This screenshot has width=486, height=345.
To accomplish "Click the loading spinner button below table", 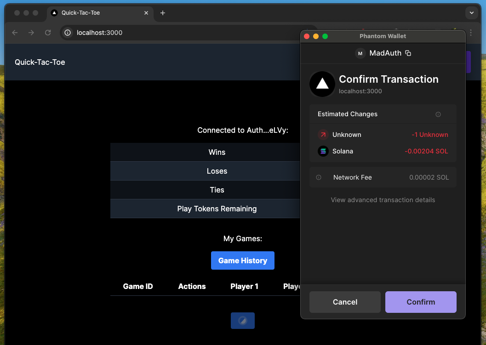I will pyautogui.click(x=243, y=321).
